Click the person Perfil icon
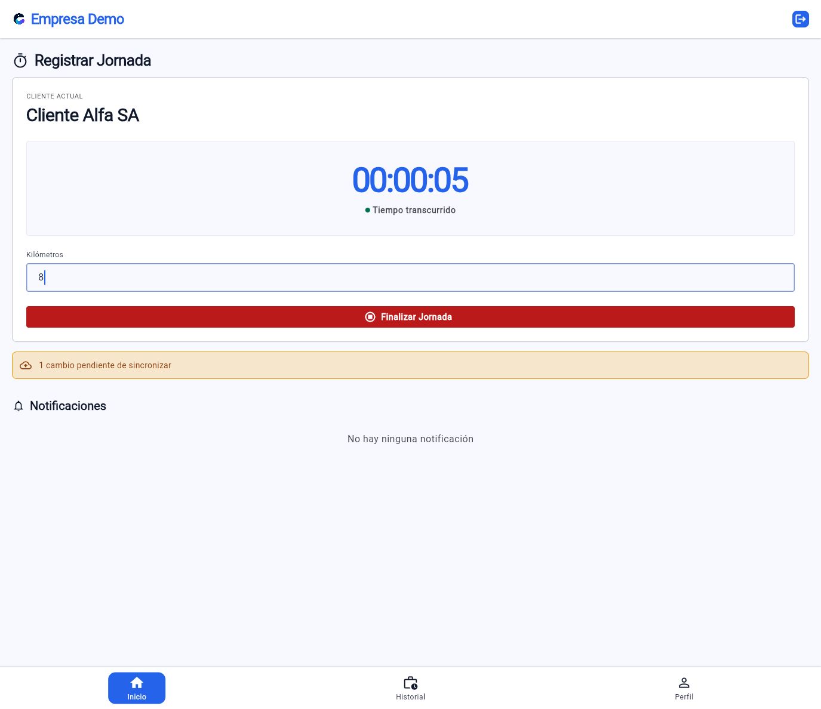 tap(684, 683)
